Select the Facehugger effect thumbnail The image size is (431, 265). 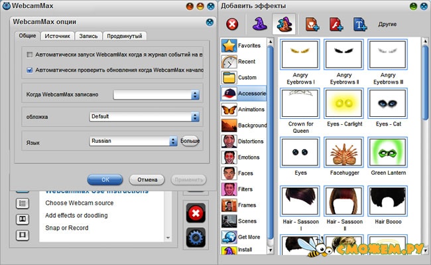(344, 152)
